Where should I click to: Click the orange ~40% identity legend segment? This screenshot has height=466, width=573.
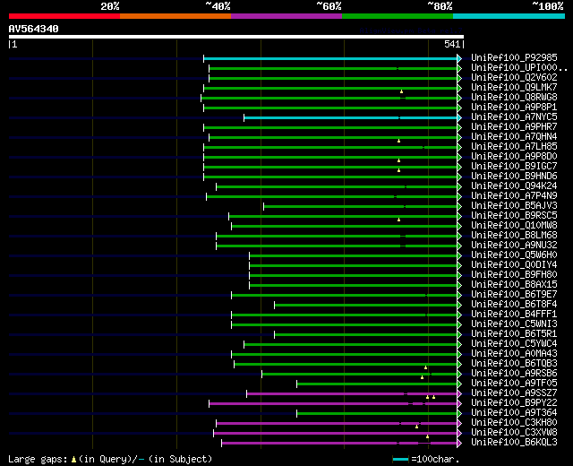[x=175, y=16]
